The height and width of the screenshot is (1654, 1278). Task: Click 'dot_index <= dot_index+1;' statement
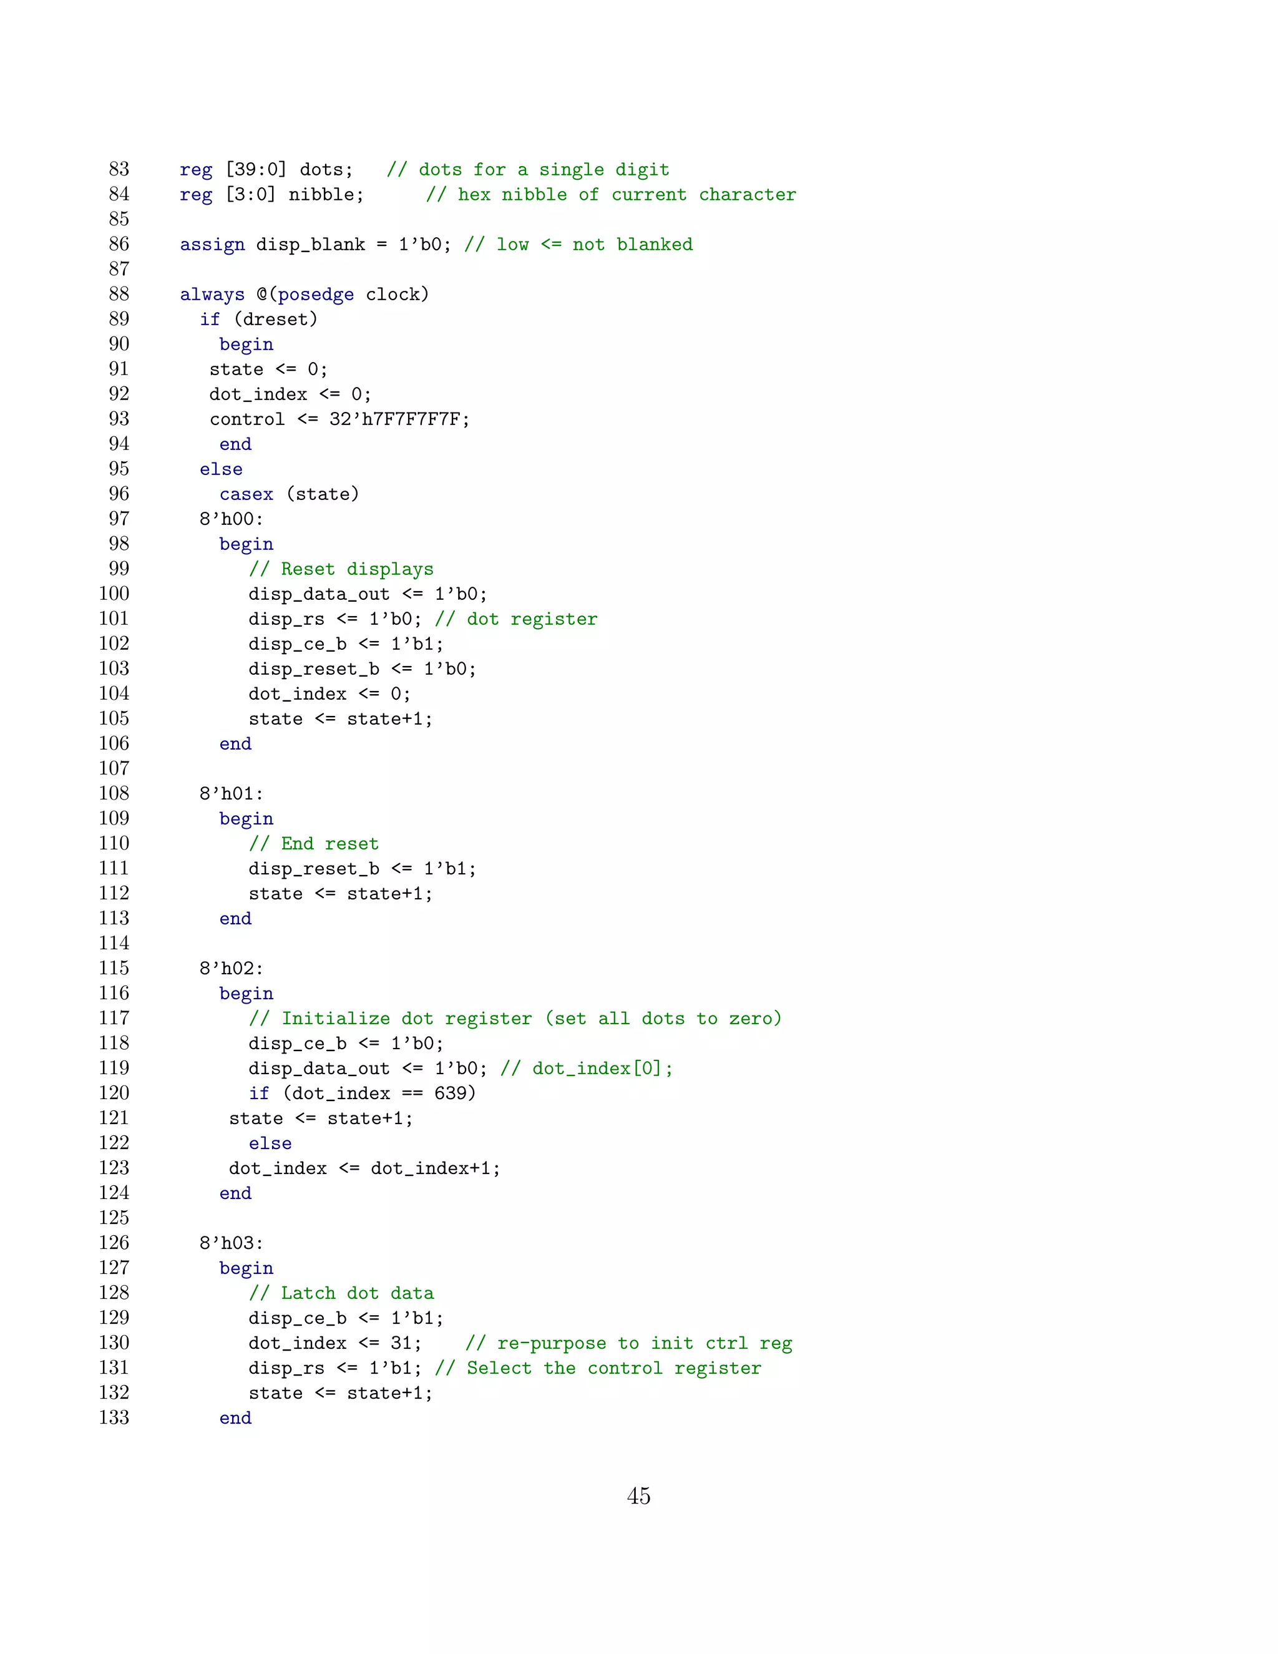pos(365,1169)
